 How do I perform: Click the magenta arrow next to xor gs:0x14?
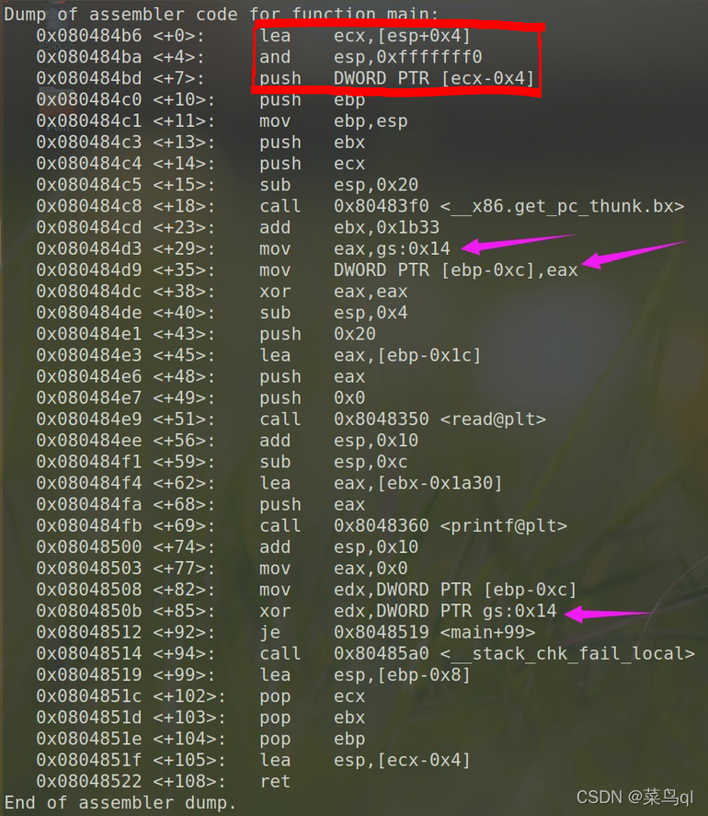(607, 615)
